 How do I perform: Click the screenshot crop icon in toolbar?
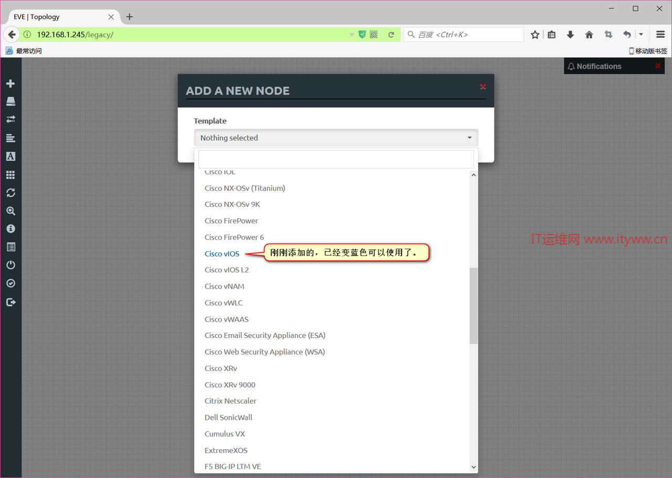pyautogui.click(x=608, y=35)
